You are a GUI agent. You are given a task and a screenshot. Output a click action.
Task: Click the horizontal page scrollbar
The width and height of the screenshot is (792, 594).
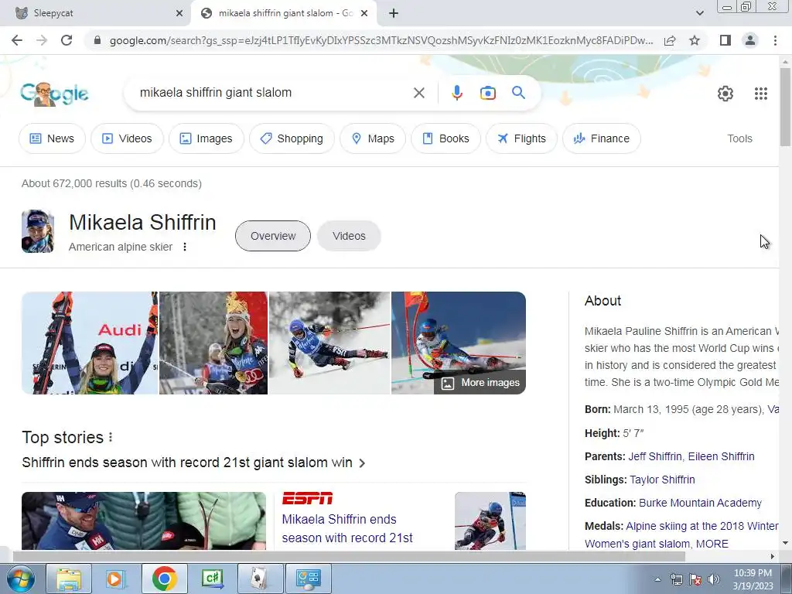pyautogui.click(x=349, y=556)
